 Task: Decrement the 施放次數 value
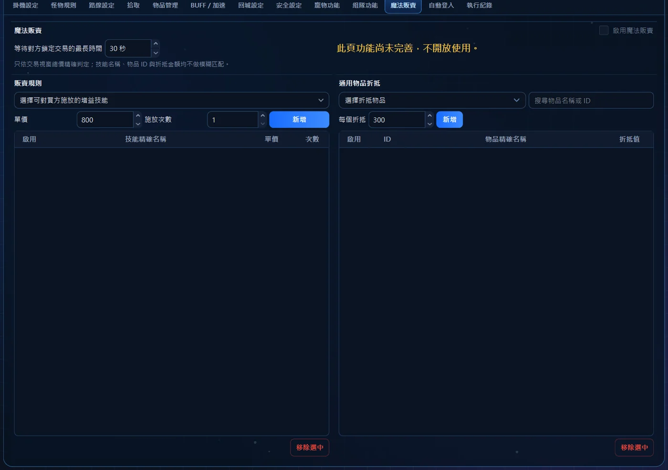point(262,124)
